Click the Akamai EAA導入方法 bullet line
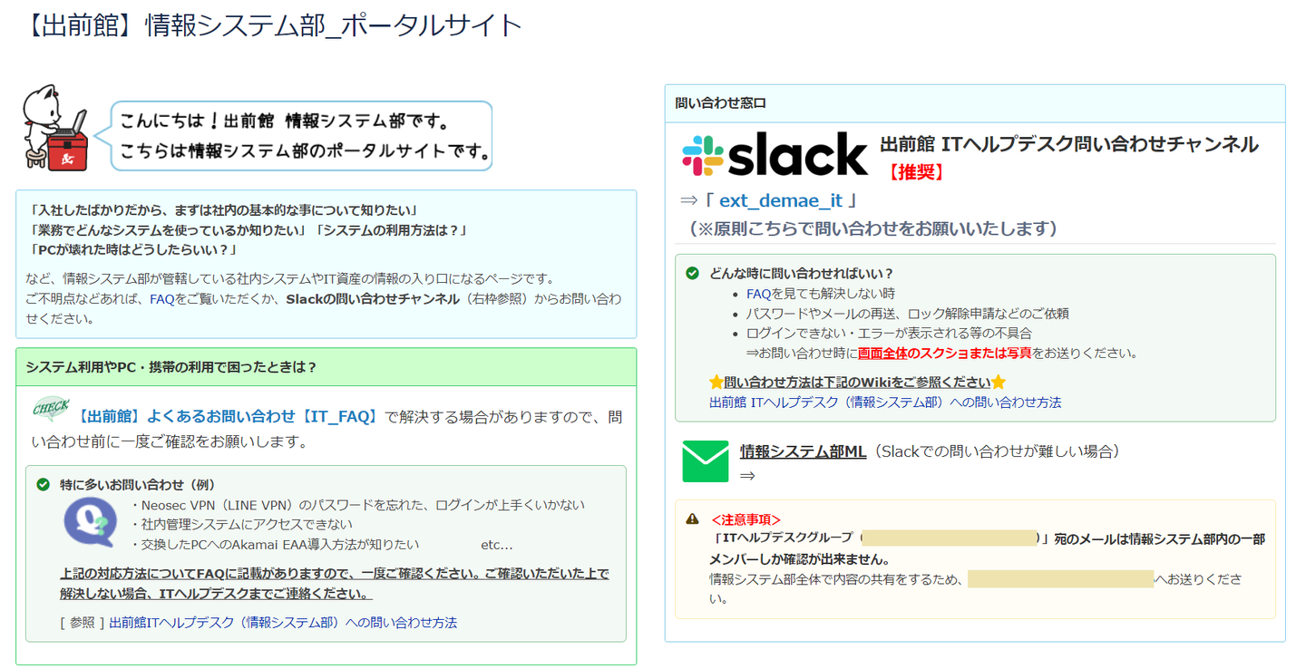Image resolution: width=1306 pixels, height=669 pixels. click(276, 545)
